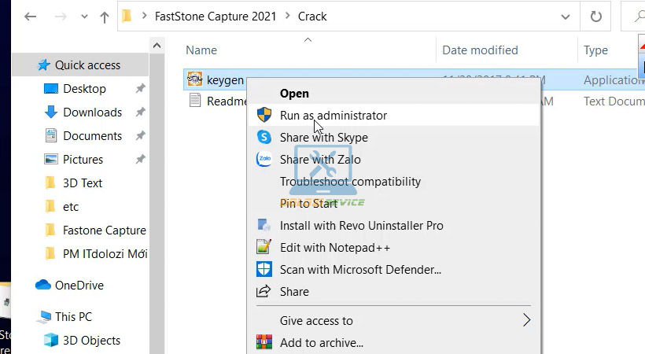Image resolution: width=645 pixels, height=354 pixels.
Task: Open Pictures in navigation pane
Action: (x=83, y=160)
